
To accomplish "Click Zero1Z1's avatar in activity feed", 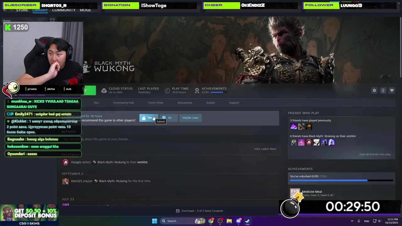I will pos(65,181).
